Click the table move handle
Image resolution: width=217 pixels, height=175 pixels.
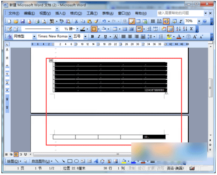(x=51, y=60)
